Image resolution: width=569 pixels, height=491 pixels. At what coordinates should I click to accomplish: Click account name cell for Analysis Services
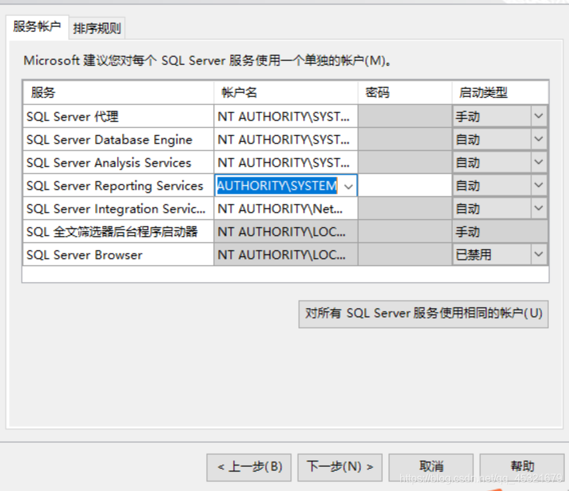pos(286,162)
